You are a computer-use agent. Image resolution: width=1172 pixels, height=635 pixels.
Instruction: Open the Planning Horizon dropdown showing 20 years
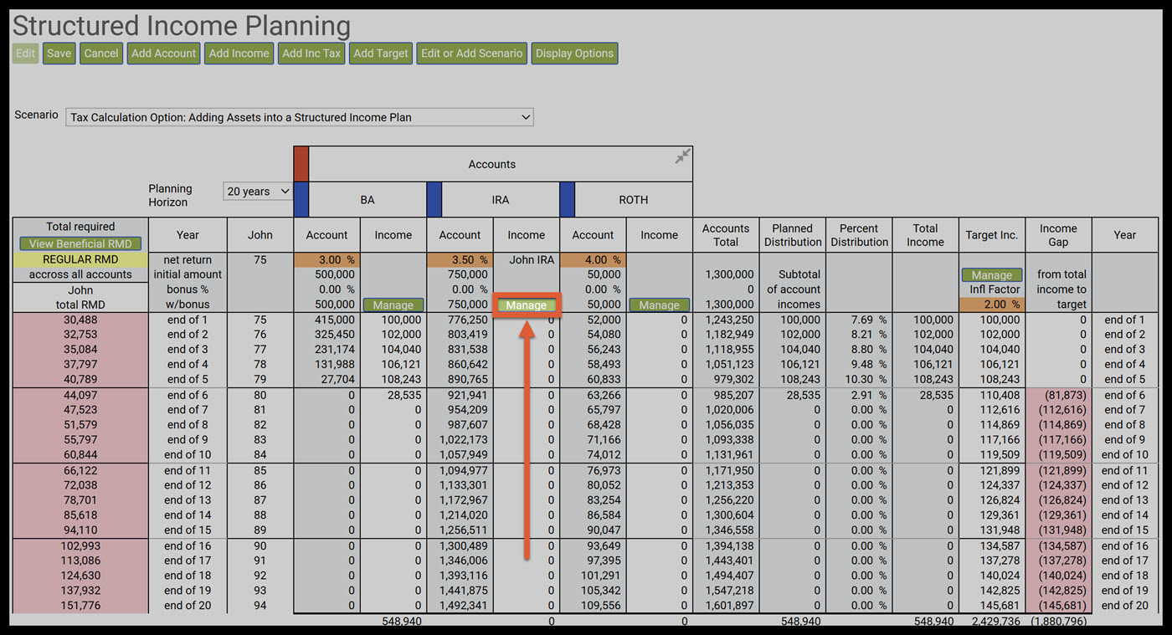pos(258,192)
